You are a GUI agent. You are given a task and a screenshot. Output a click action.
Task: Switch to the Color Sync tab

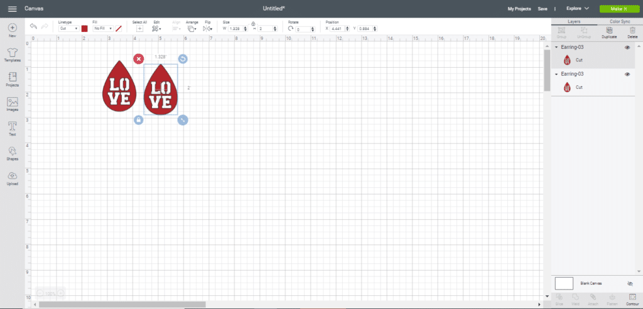tap(619, 21)
